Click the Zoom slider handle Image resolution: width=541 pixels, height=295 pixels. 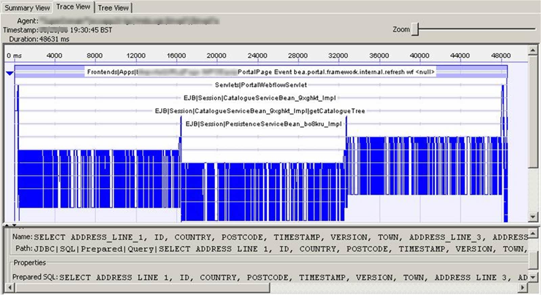(416, 29)
